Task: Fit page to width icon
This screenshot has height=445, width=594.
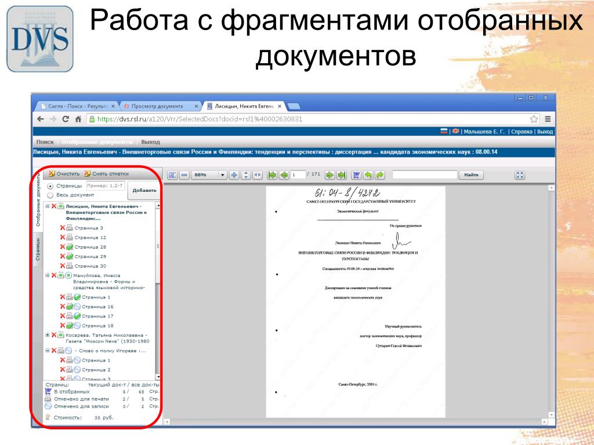Action: click(x=258, y=175)
